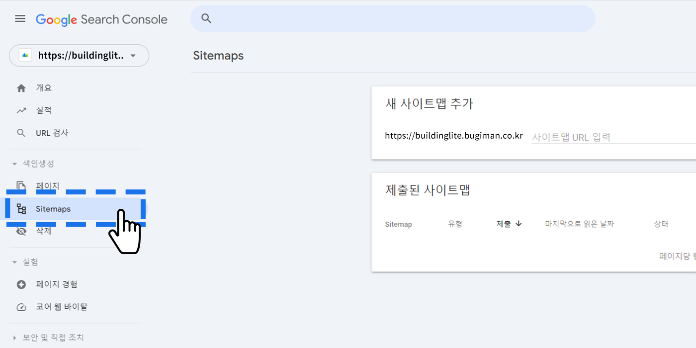
Task: Click the top search bar field
Action: 393,19
